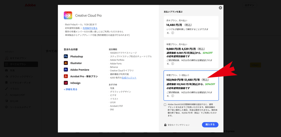The width and height of the screenshot is (281, 137).
Task: Select 月々プラン、月々払い 14,480円 plan
Action: click(191, 27)
